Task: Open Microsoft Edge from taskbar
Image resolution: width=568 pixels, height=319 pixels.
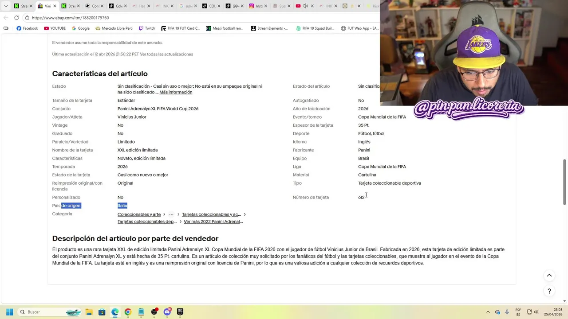Action: (x=115, y=312)
